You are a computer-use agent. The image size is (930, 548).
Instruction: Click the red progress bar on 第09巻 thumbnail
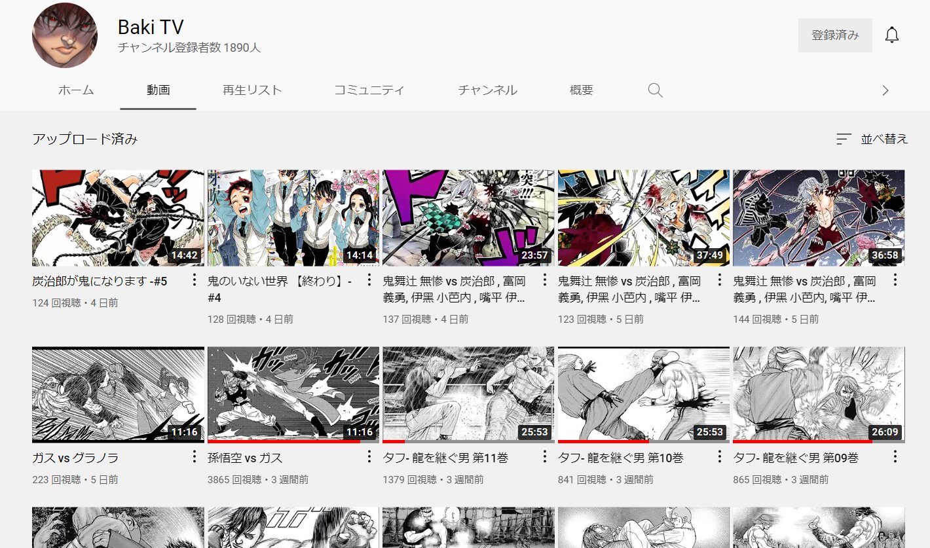(x=802, y=441)
